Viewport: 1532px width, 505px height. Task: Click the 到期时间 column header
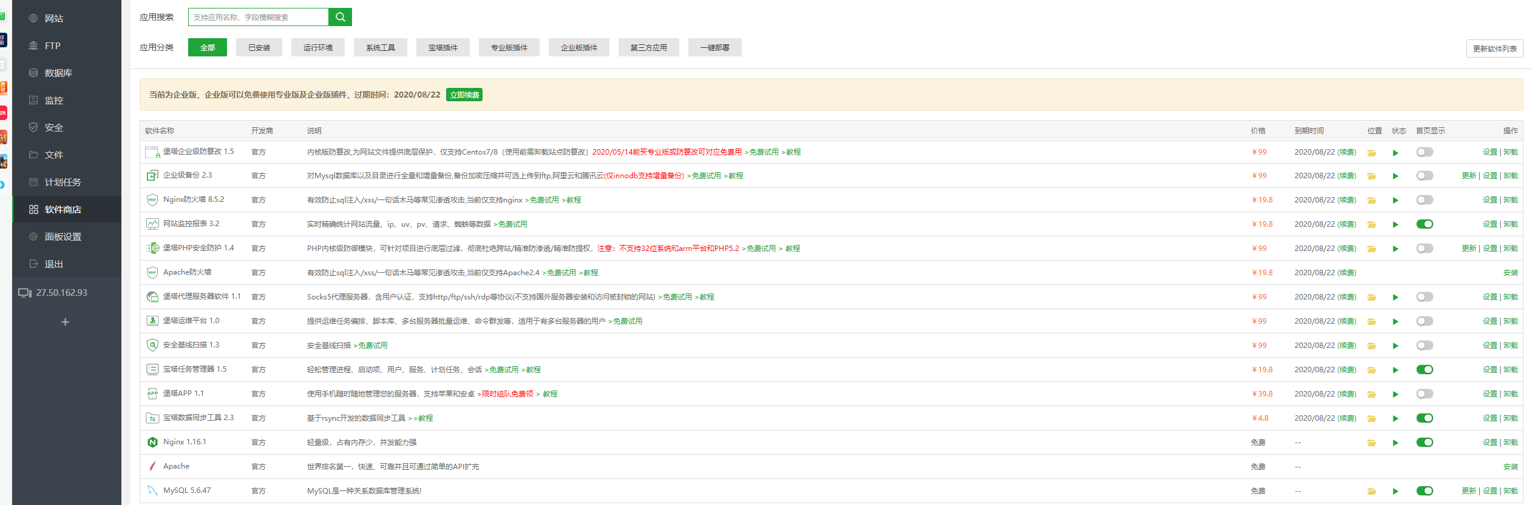(x=1309, y=131)
